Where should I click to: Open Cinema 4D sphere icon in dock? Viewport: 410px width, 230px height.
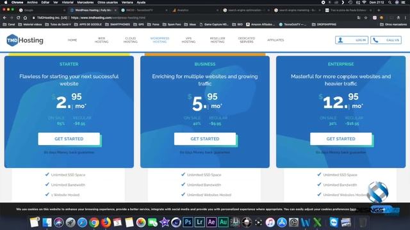(176, 222)
